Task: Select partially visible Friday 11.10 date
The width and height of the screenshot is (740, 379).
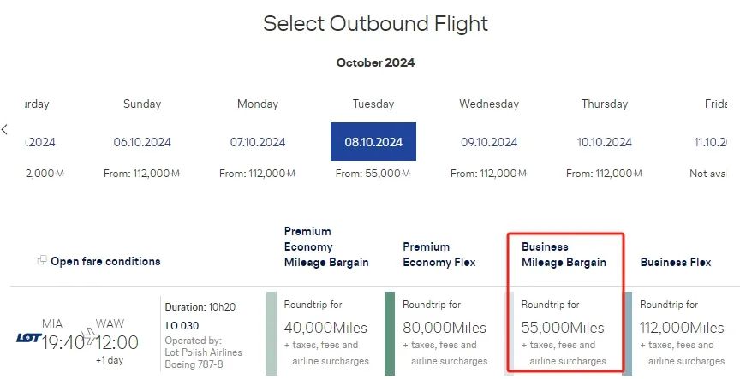Action: pyautogui.click(x=709, y=140)
